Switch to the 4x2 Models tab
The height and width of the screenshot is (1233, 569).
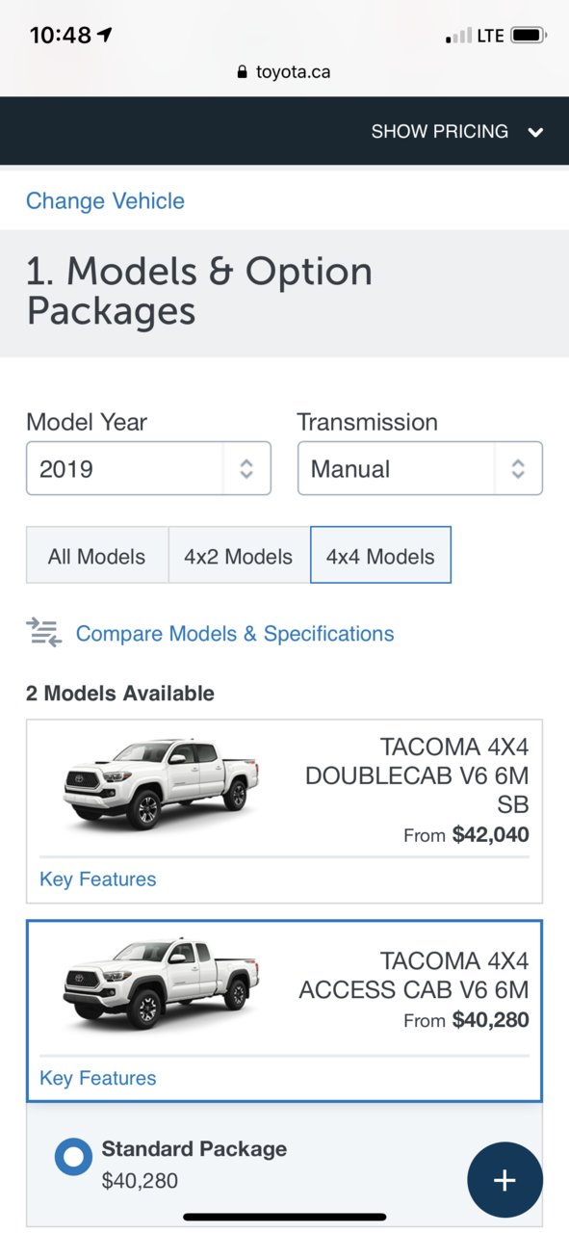[239, 556]
